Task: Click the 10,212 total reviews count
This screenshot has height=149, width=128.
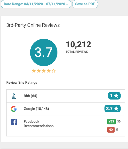Action: pos(78,44)
